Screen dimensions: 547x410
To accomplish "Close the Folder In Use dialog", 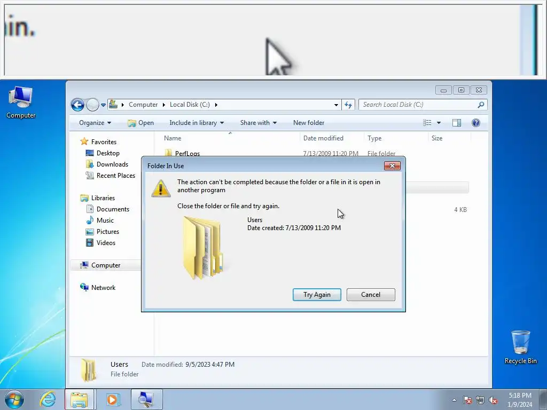I will pyautogui.click(x=392, y=165).
